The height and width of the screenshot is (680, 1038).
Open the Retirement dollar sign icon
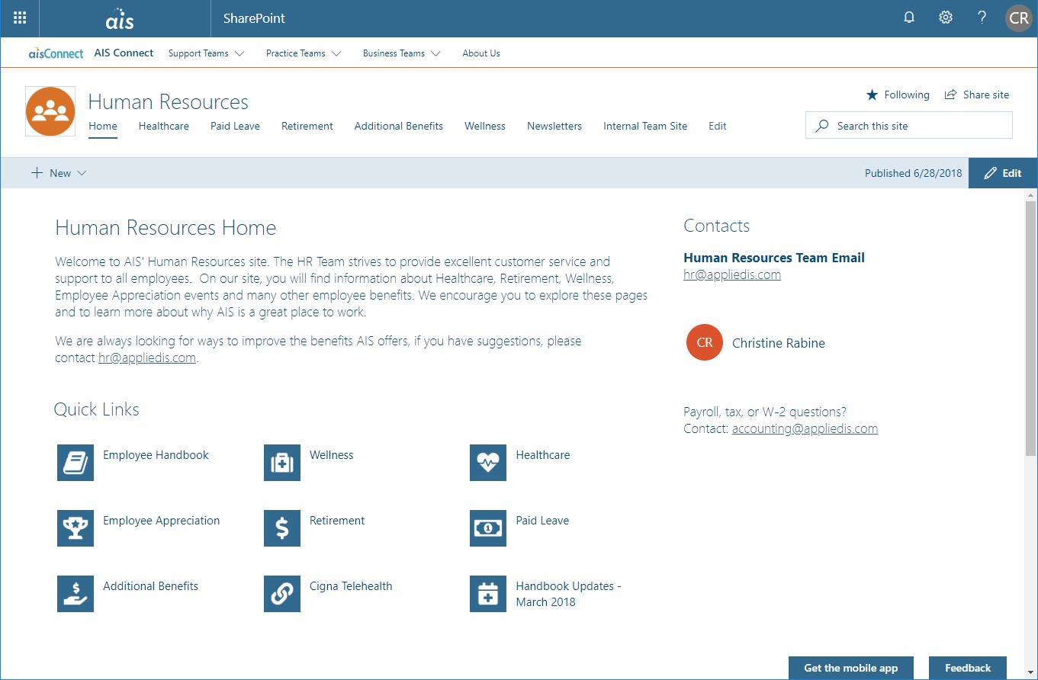tap(281, 528)
